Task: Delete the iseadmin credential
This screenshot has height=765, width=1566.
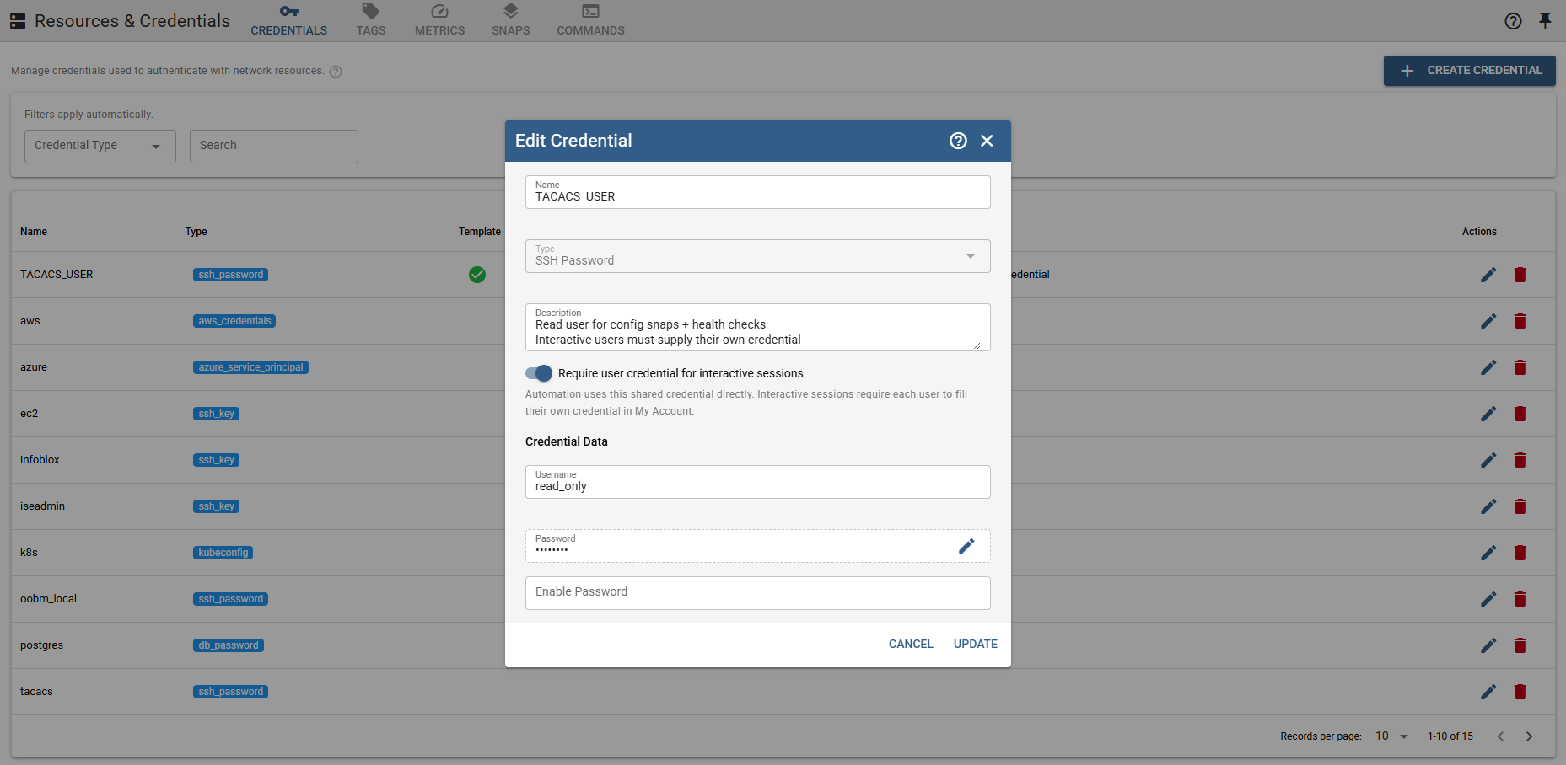Action: 1520,506
